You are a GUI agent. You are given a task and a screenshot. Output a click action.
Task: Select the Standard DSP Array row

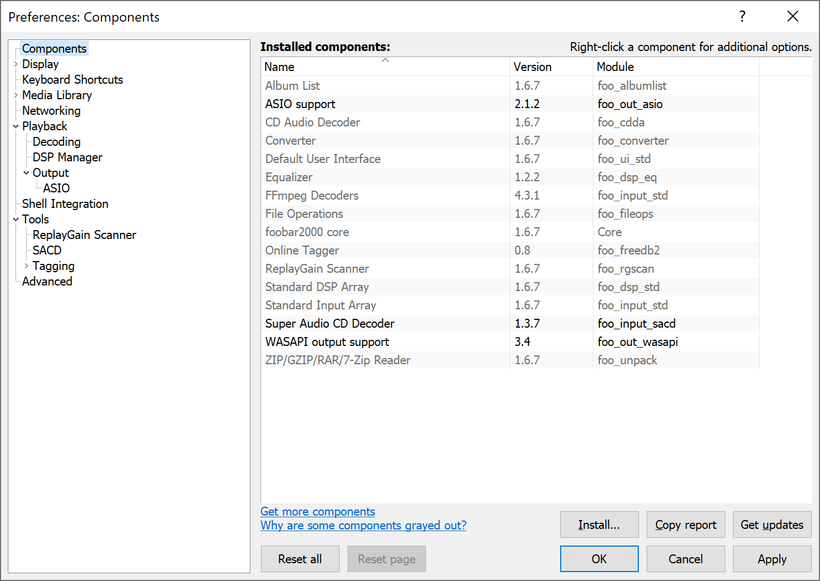point(510,287)
